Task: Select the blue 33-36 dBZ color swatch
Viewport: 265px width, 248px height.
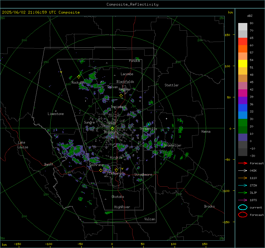Action: (243, 108)
